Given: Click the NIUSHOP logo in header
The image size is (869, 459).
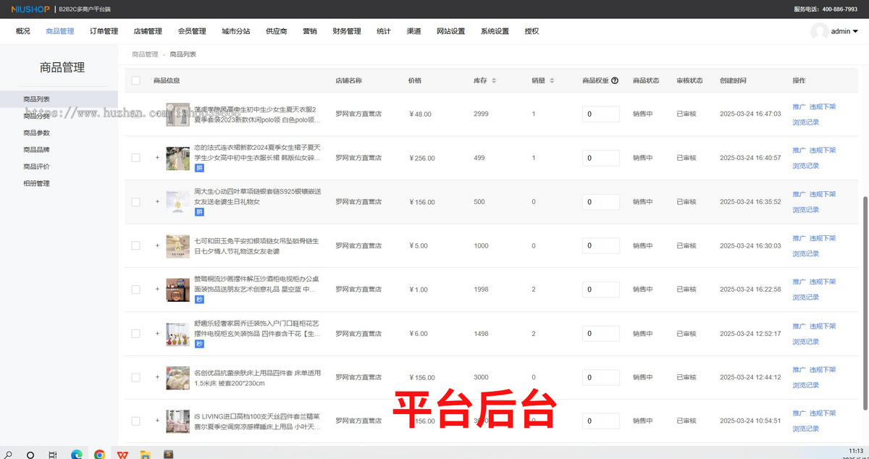Looking at the screenshot, I should (x=29, y=9).
